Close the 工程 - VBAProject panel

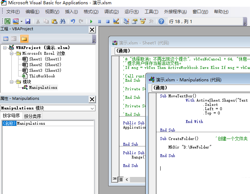[x=92, y=30]
